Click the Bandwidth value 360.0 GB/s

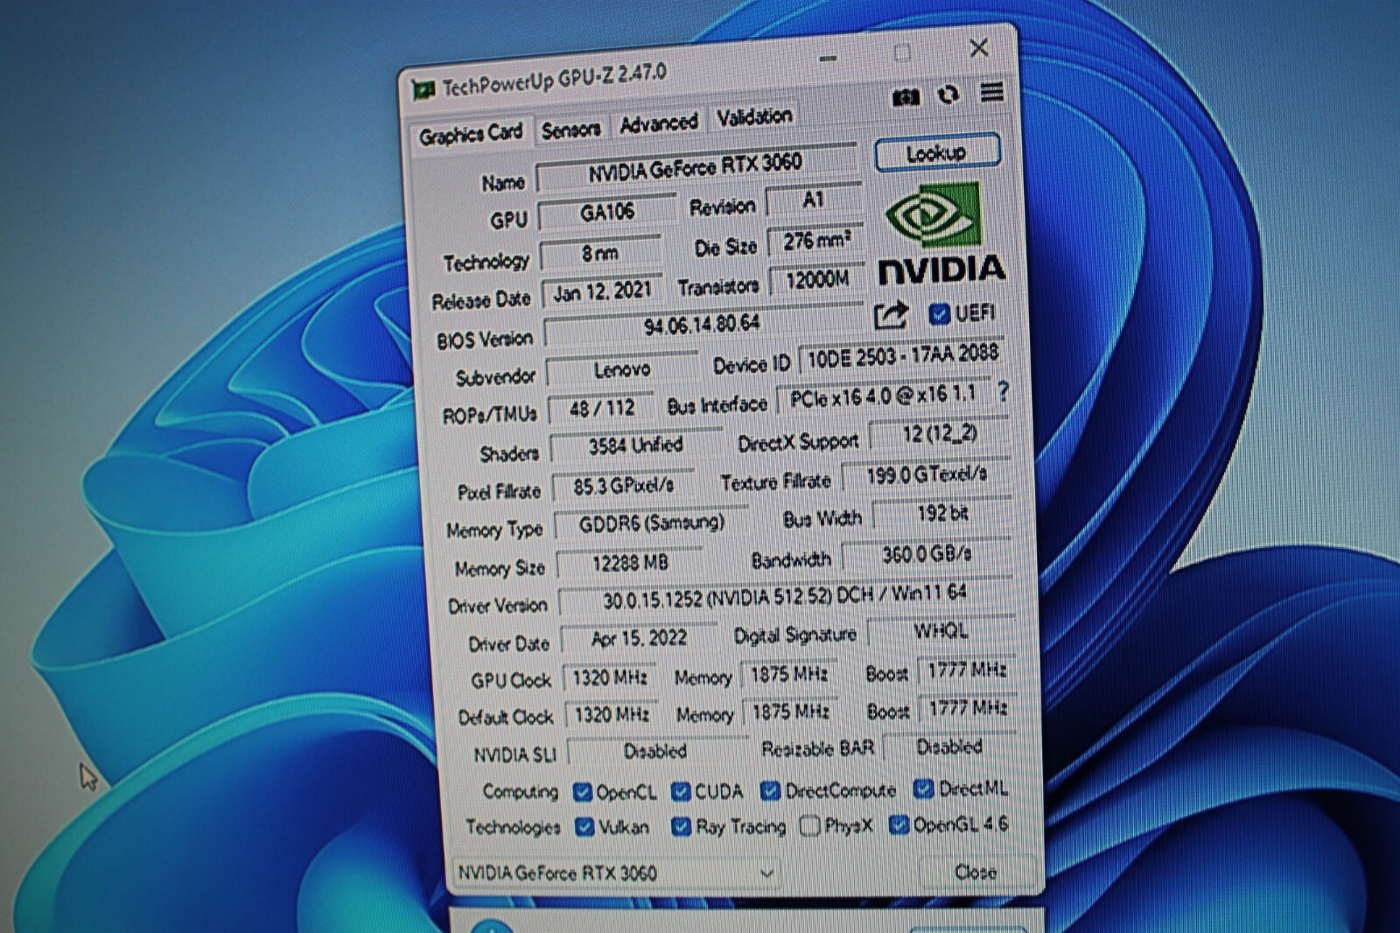tap(927, 554)
